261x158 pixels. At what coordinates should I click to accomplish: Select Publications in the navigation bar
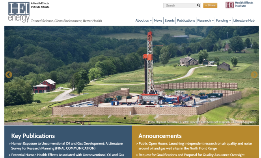pyautogui.click(x=186, y=21)
